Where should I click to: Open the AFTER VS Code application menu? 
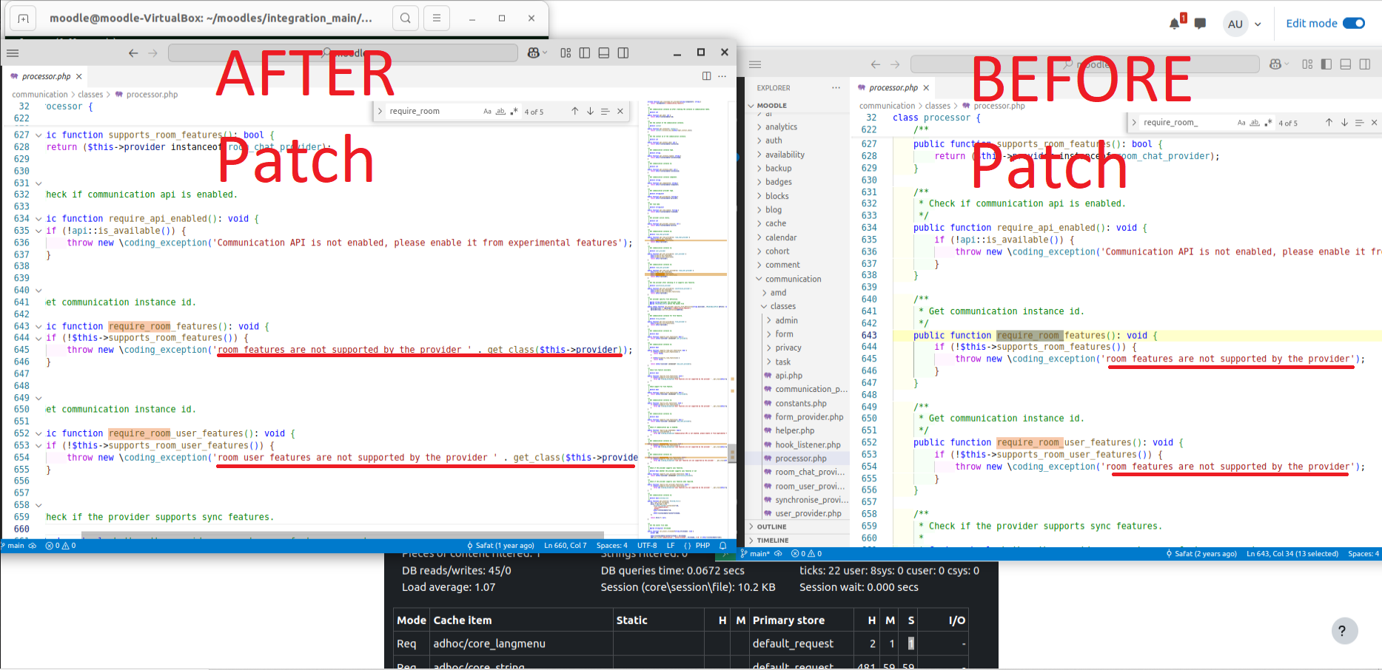(x=13, y=53)
